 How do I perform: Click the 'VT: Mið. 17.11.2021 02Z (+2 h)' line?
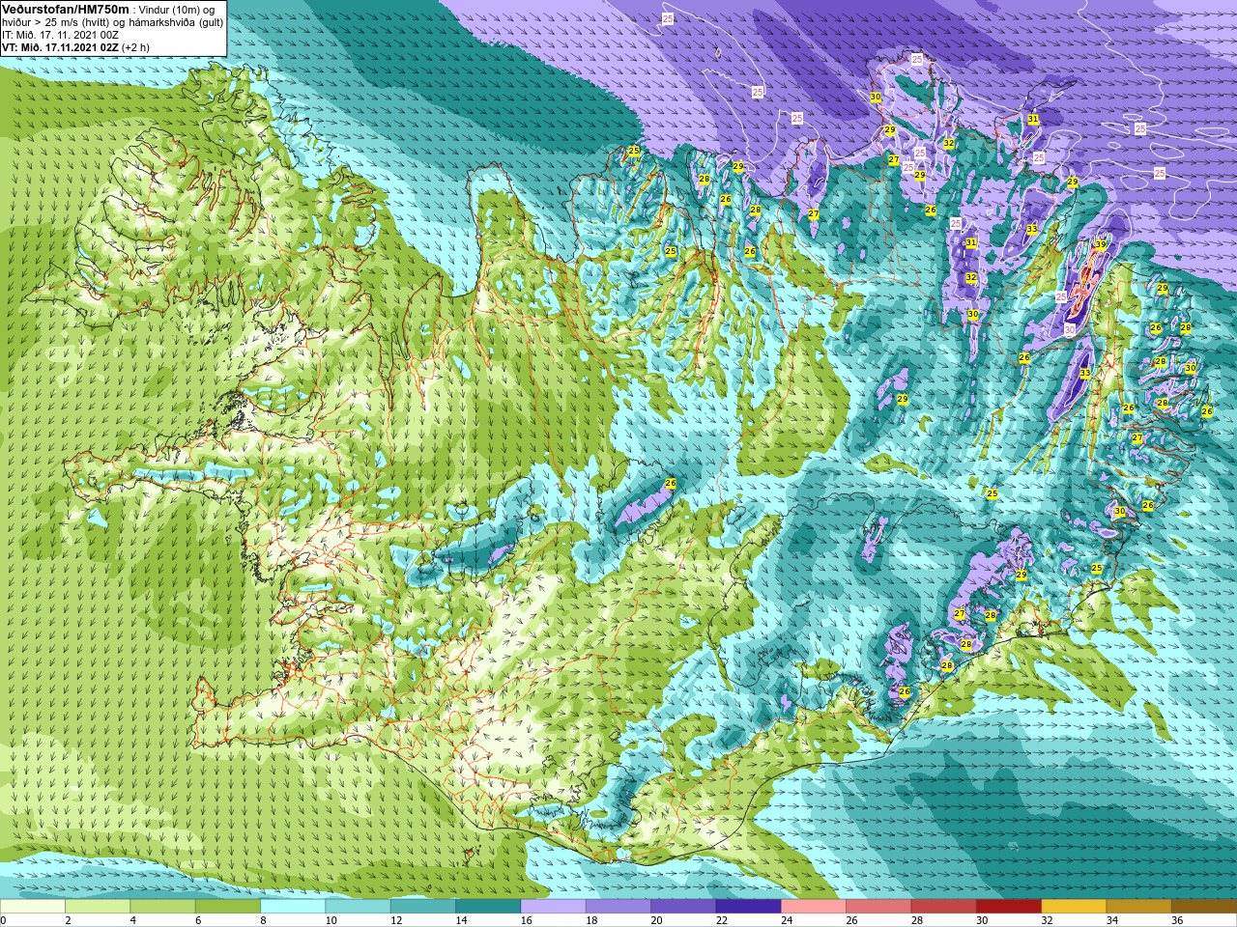coord(75,47)
